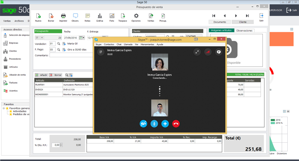
Task: Enter Skype full screen mode
Action: tap(197, 52)
